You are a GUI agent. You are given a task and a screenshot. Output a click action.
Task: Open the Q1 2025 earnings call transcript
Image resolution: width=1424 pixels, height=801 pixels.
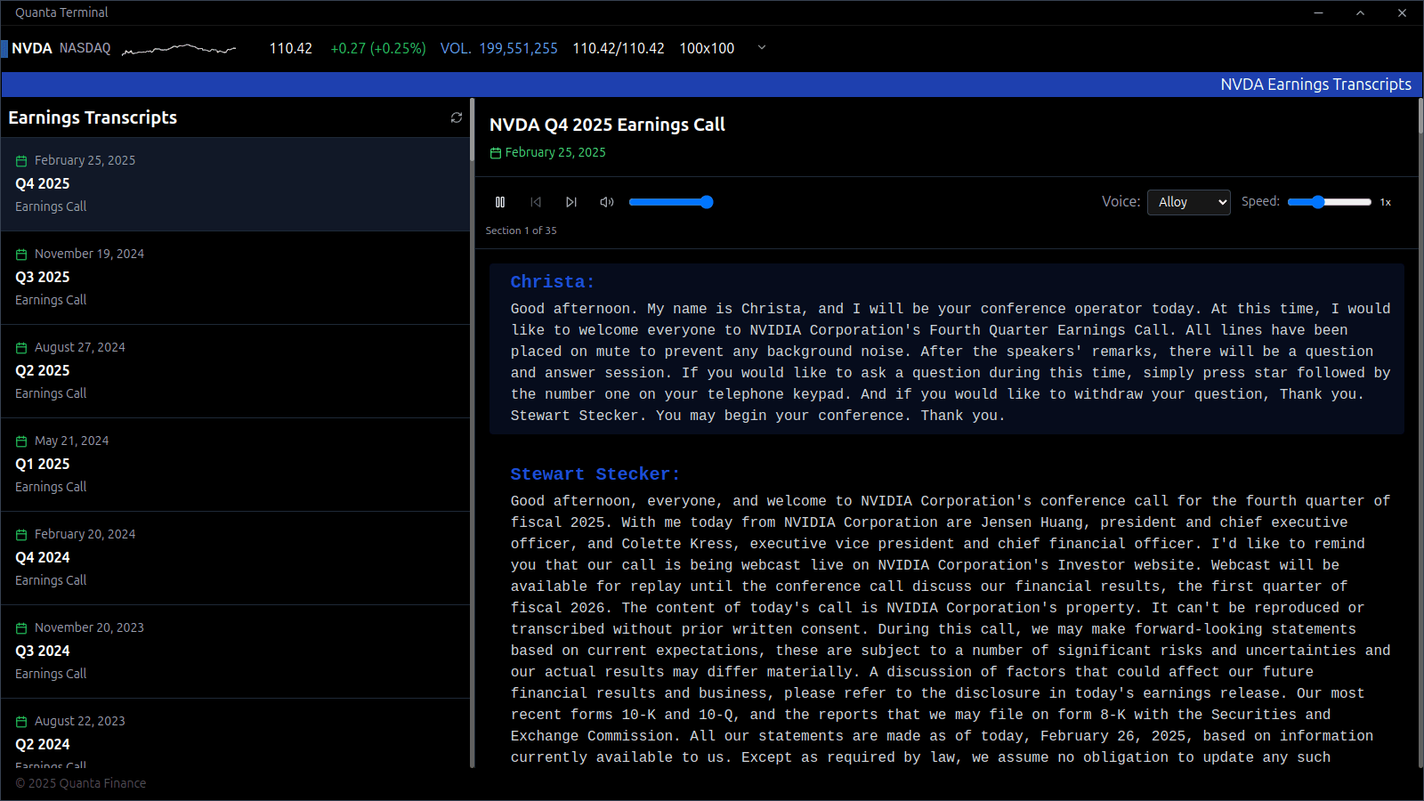tap(235, 465)
